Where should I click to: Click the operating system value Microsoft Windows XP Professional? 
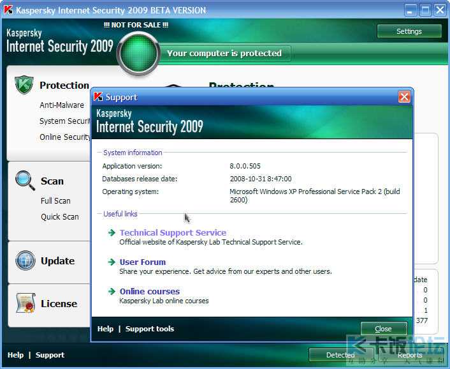pos(315,195)
